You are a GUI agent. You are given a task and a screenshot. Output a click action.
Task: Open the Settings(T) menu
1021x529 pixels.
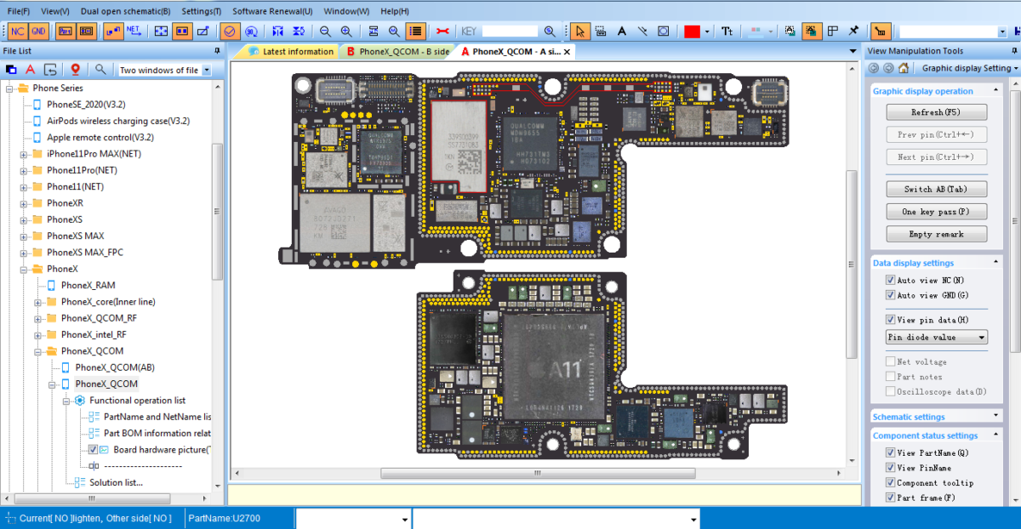201,11
